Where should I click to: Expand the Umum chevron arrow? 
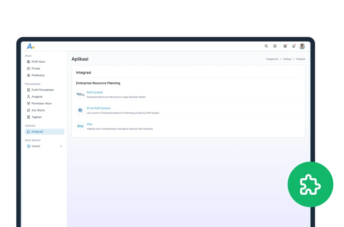click(61, 146)
